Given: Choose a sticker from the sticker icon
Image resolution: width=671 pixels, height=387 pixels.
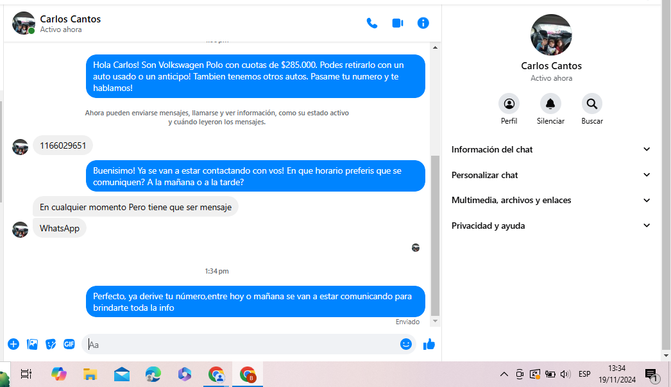Looking at the screenshot, I should (51, 344).
